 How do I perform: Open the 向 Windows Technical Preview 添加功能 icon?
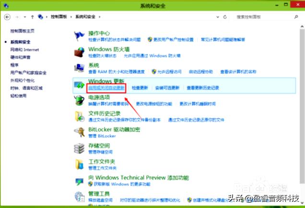pyautogui.click(x=79, y=182)
